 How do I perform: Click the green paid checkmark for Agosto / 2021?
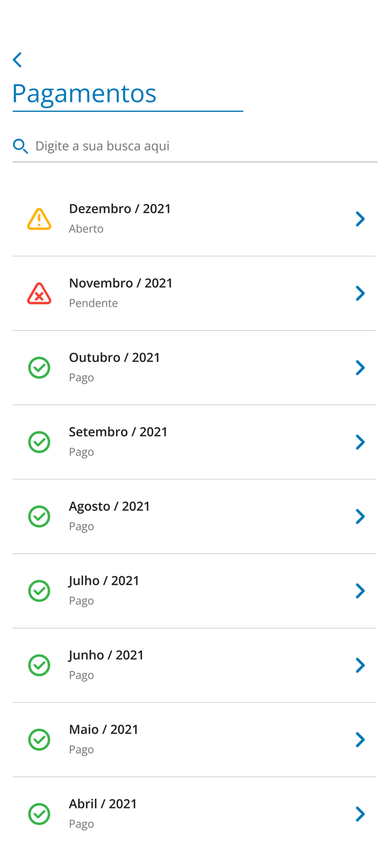[x=39, y=516]
